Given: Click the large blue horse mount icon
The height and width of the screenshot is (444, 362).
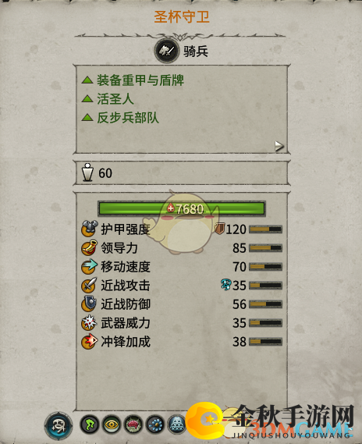Looking at the screenshot, I should (59, 425).
